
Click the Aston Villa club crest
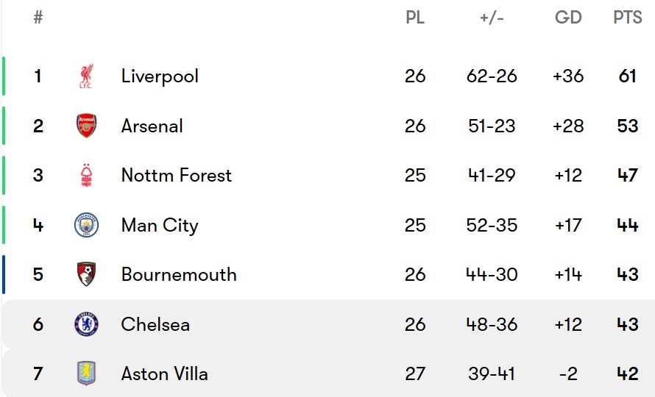tap(86, 373)
